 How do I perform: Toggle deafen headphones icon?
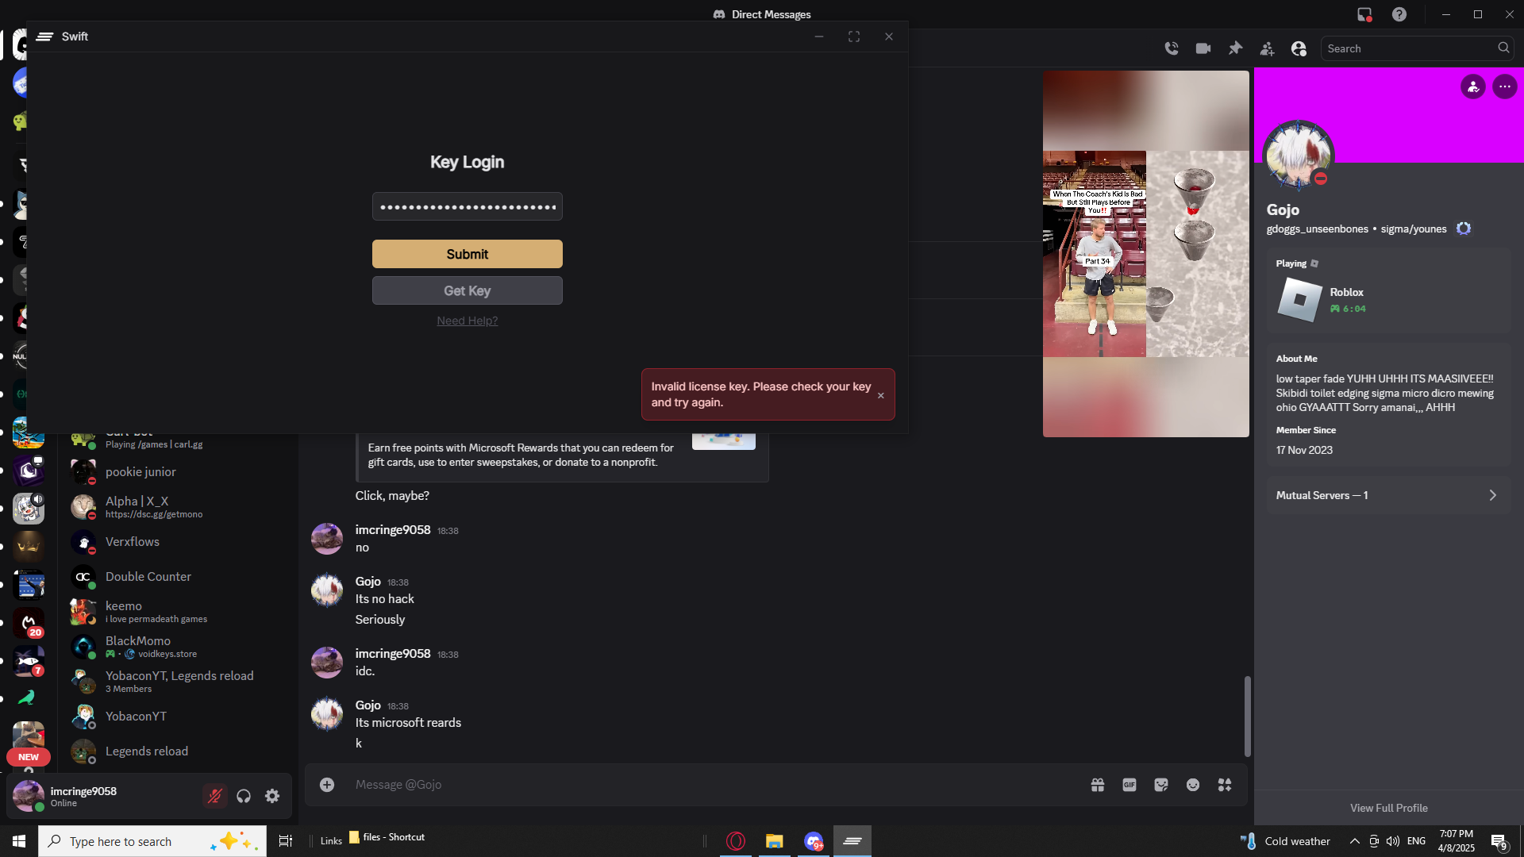(x=244, y=796)
